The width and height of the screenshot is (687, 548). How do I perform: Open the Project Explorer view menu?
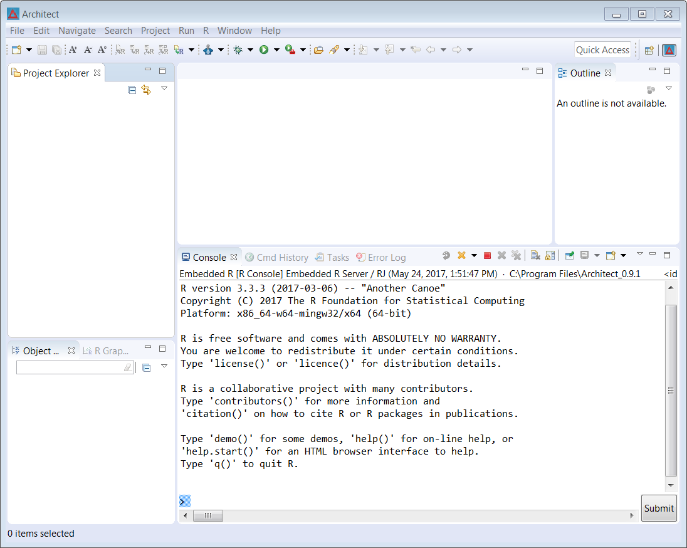[164, 88]
